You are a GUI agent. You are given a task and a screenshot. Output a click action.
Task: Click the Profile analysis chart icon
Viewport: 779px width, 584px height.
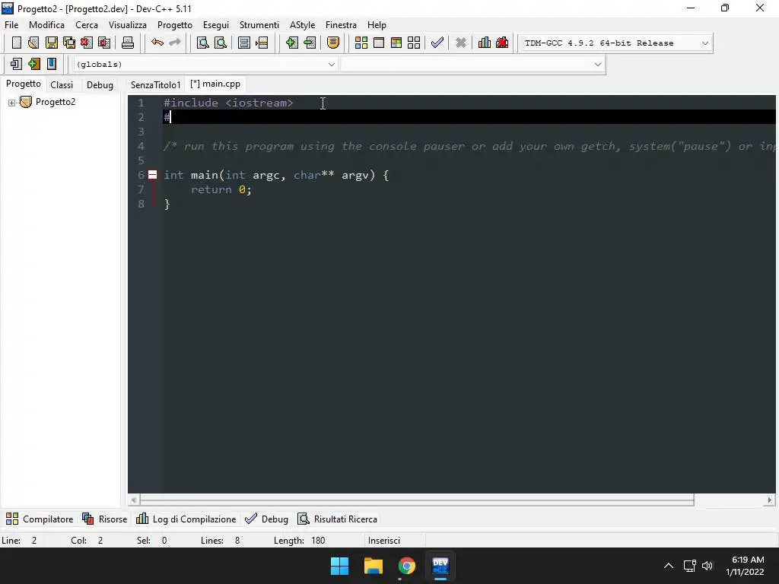(485, 43)
